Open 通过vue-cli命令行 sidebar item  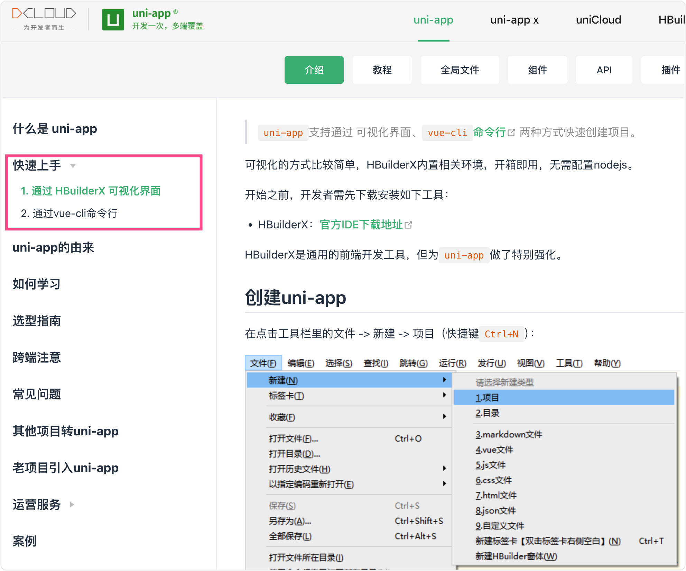pyautogui.click(x=69, y=213)
